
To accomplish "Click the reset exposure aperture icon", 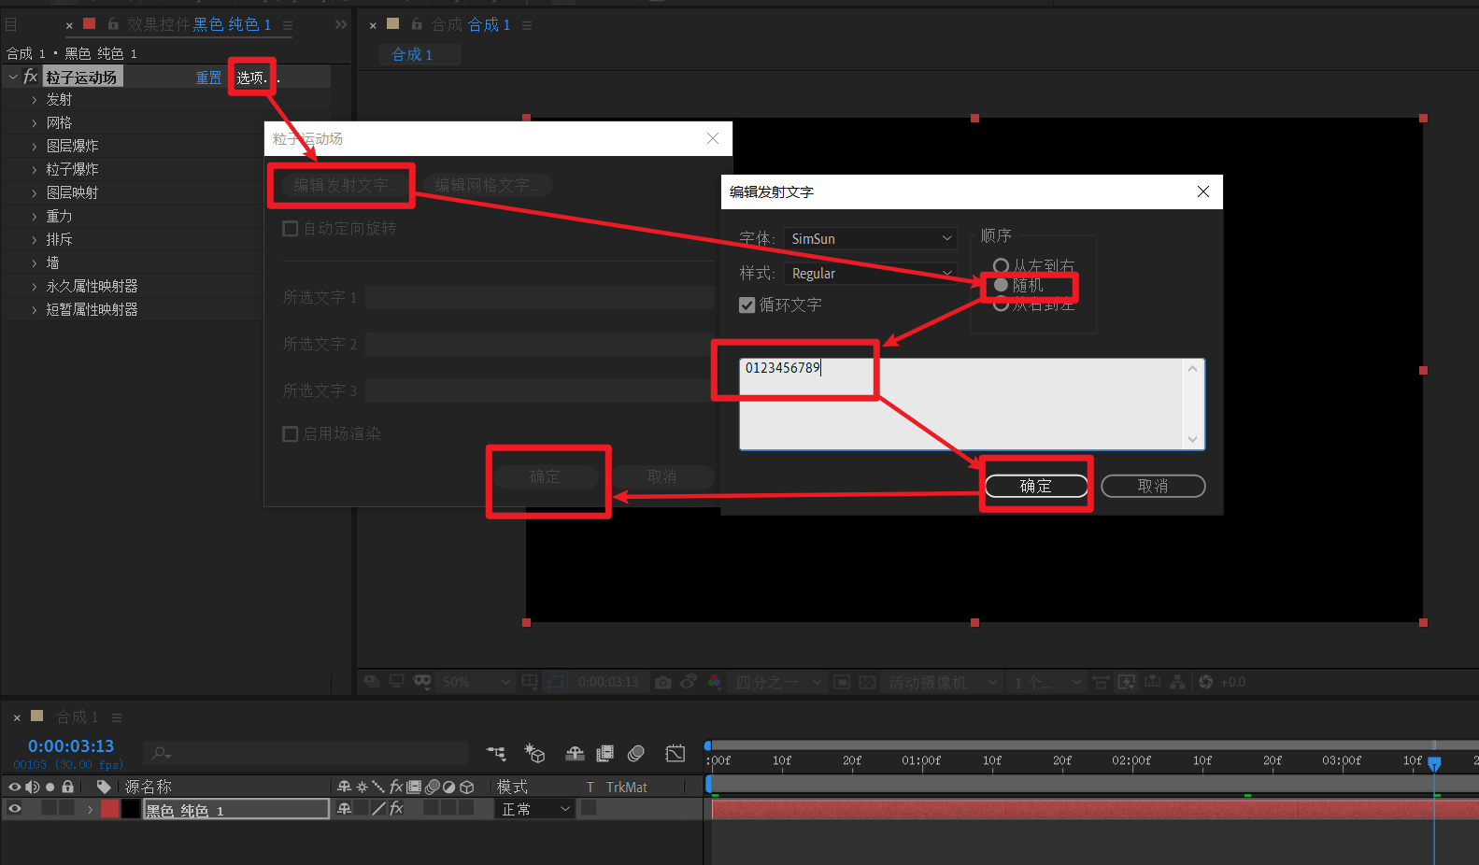I will 1206,683.
